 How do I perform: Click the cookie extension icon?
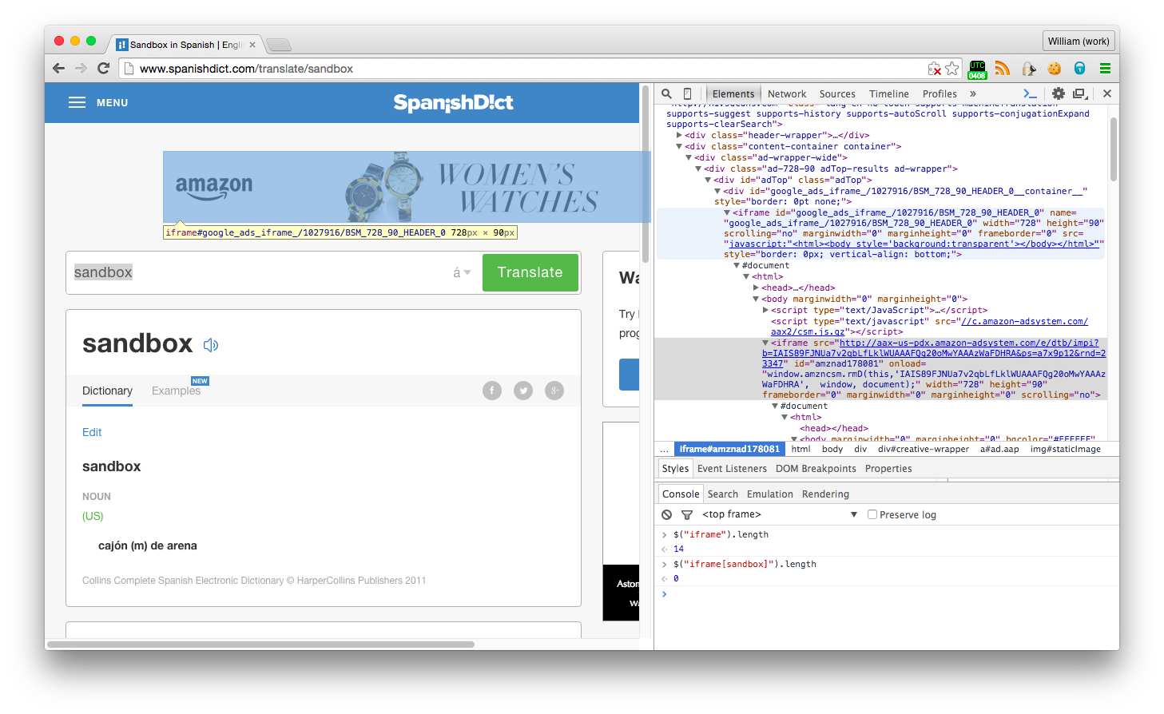click(1055, 69)
